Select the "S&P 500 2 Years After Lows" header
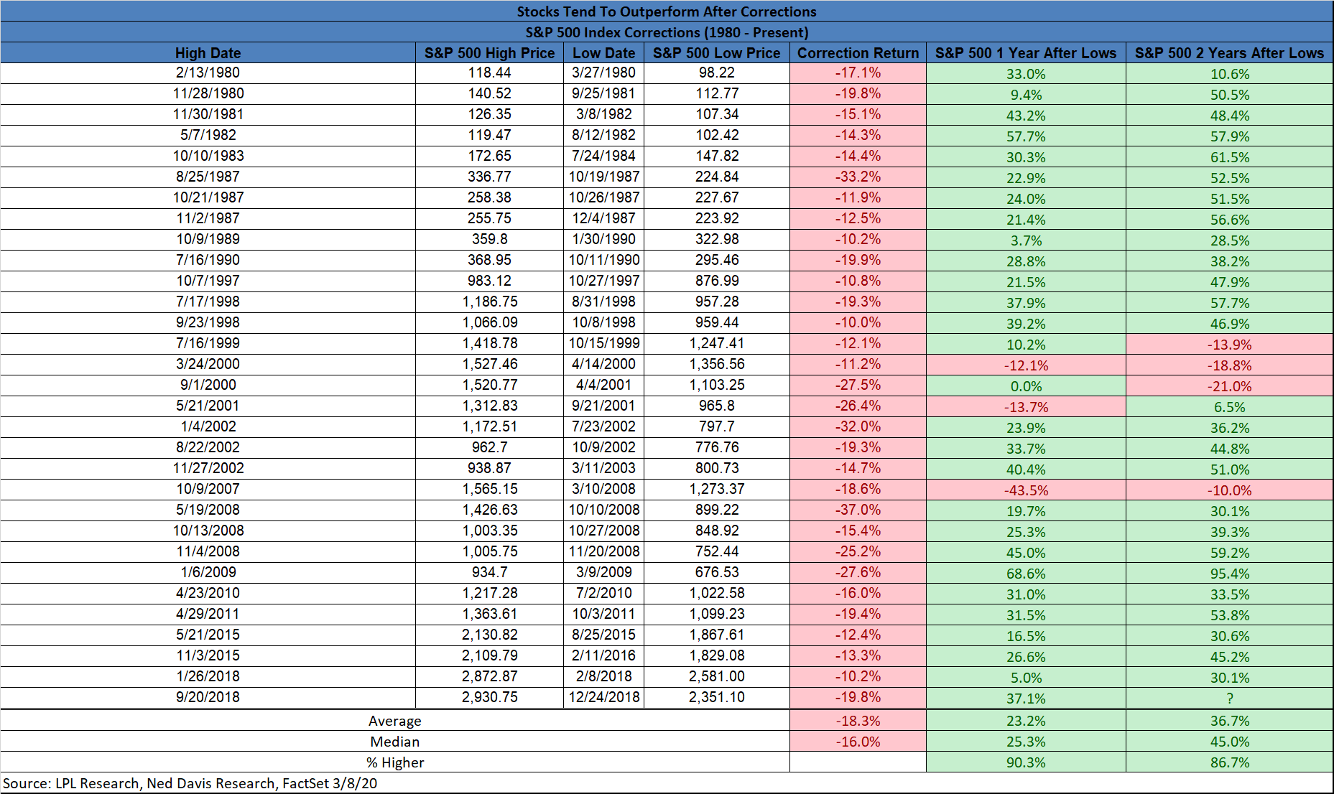This screenshot has height=794, width=1334. click(1229, 53)
